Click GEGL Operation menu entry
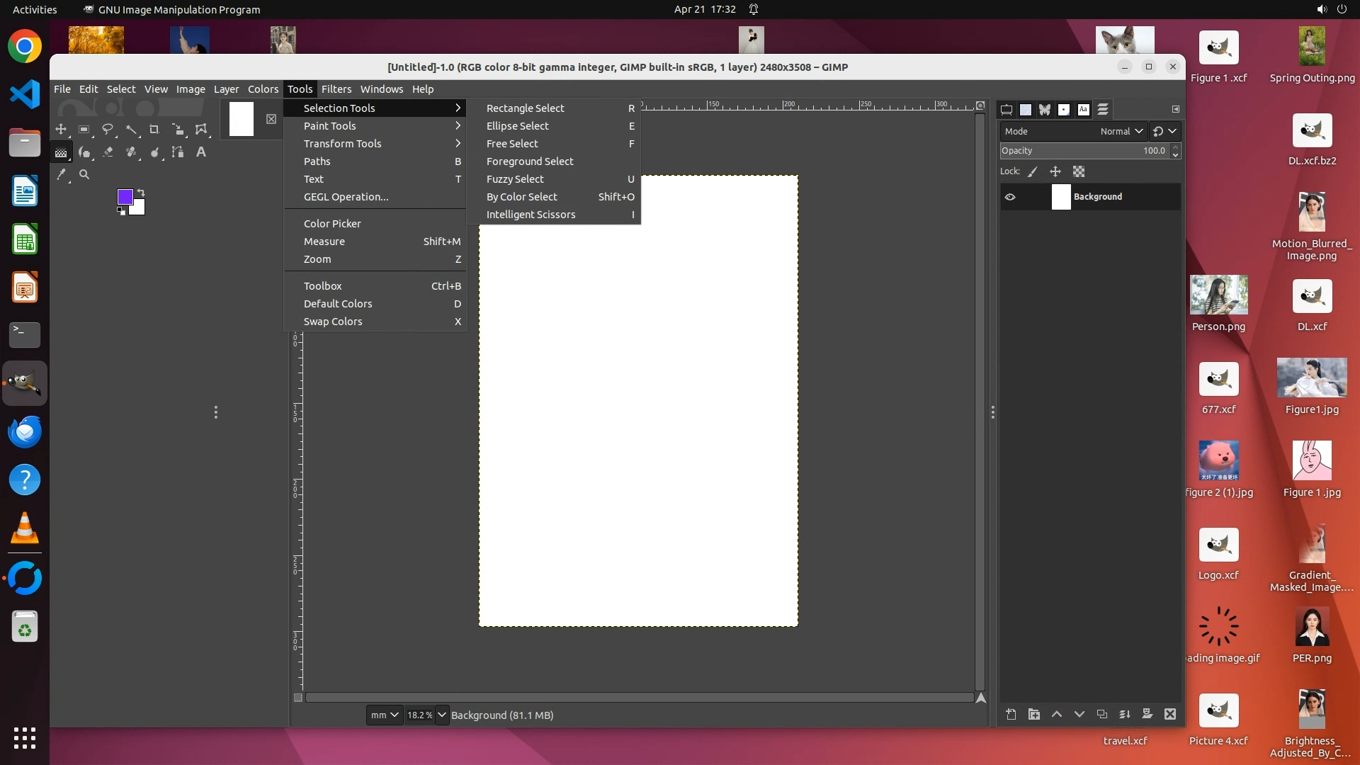The width and height of the screenshot is (1360, 765). 346,197
